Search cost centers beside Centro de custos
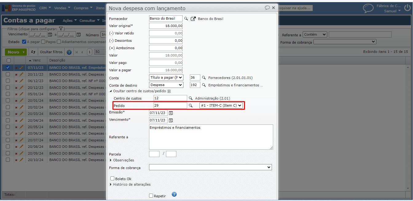This screenshot has width=413, height=201. 191,98
